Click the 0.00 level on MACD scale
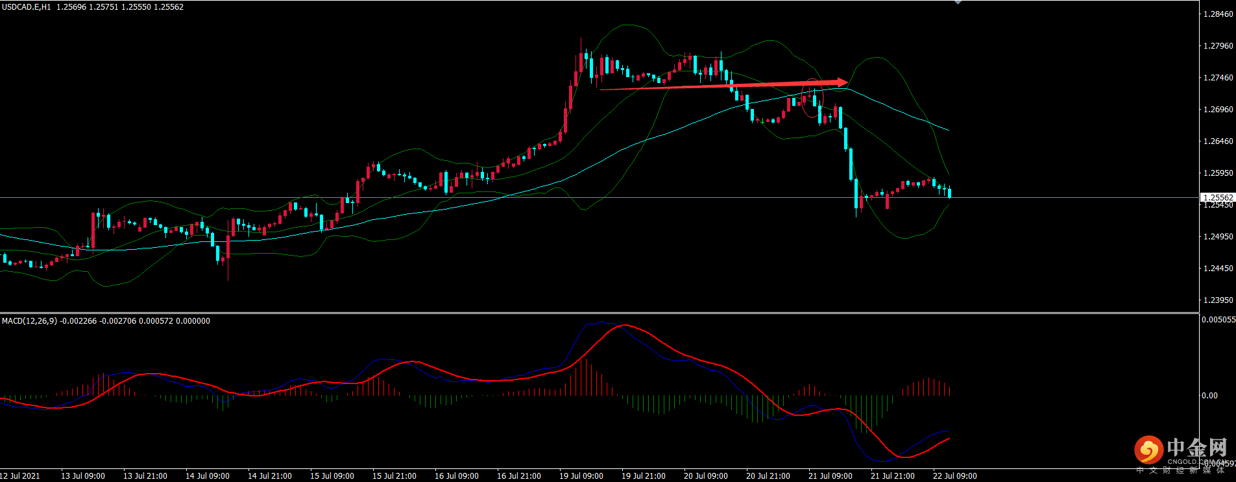This screenshot has width=1236, height=482. click(1209, 396)
